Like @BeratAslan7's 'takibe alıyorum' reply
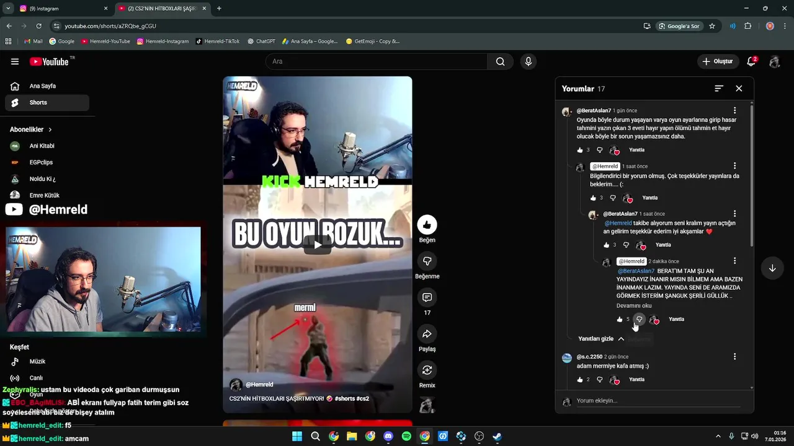The width and height of the screenshot is (794, 446). 607,245
